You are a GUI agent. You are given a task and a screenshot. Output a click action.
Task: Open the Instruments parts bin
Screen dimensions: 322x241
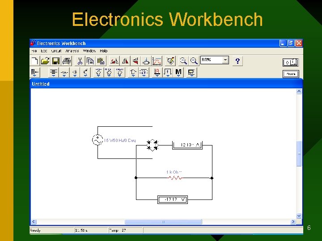(x=191, y=72)
